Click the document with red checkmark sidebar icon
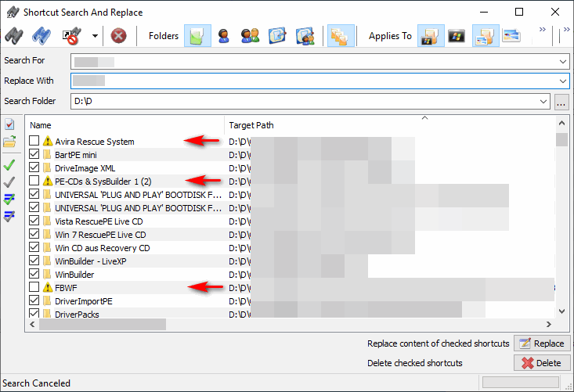 click(x=9, y=124)
